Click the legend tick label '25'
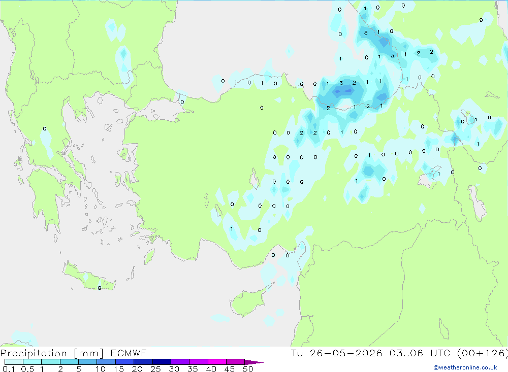Screen dimensions: 508x372 [156, 369]
